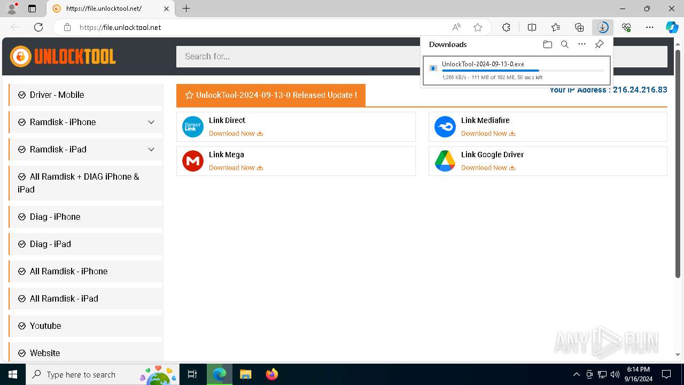
Task: Click the UnlockTool logo
Action: [63, 56]
